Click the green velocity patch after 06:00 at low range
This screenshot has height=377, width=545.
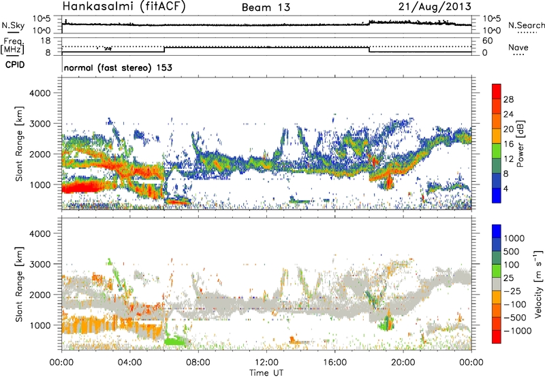175,340
